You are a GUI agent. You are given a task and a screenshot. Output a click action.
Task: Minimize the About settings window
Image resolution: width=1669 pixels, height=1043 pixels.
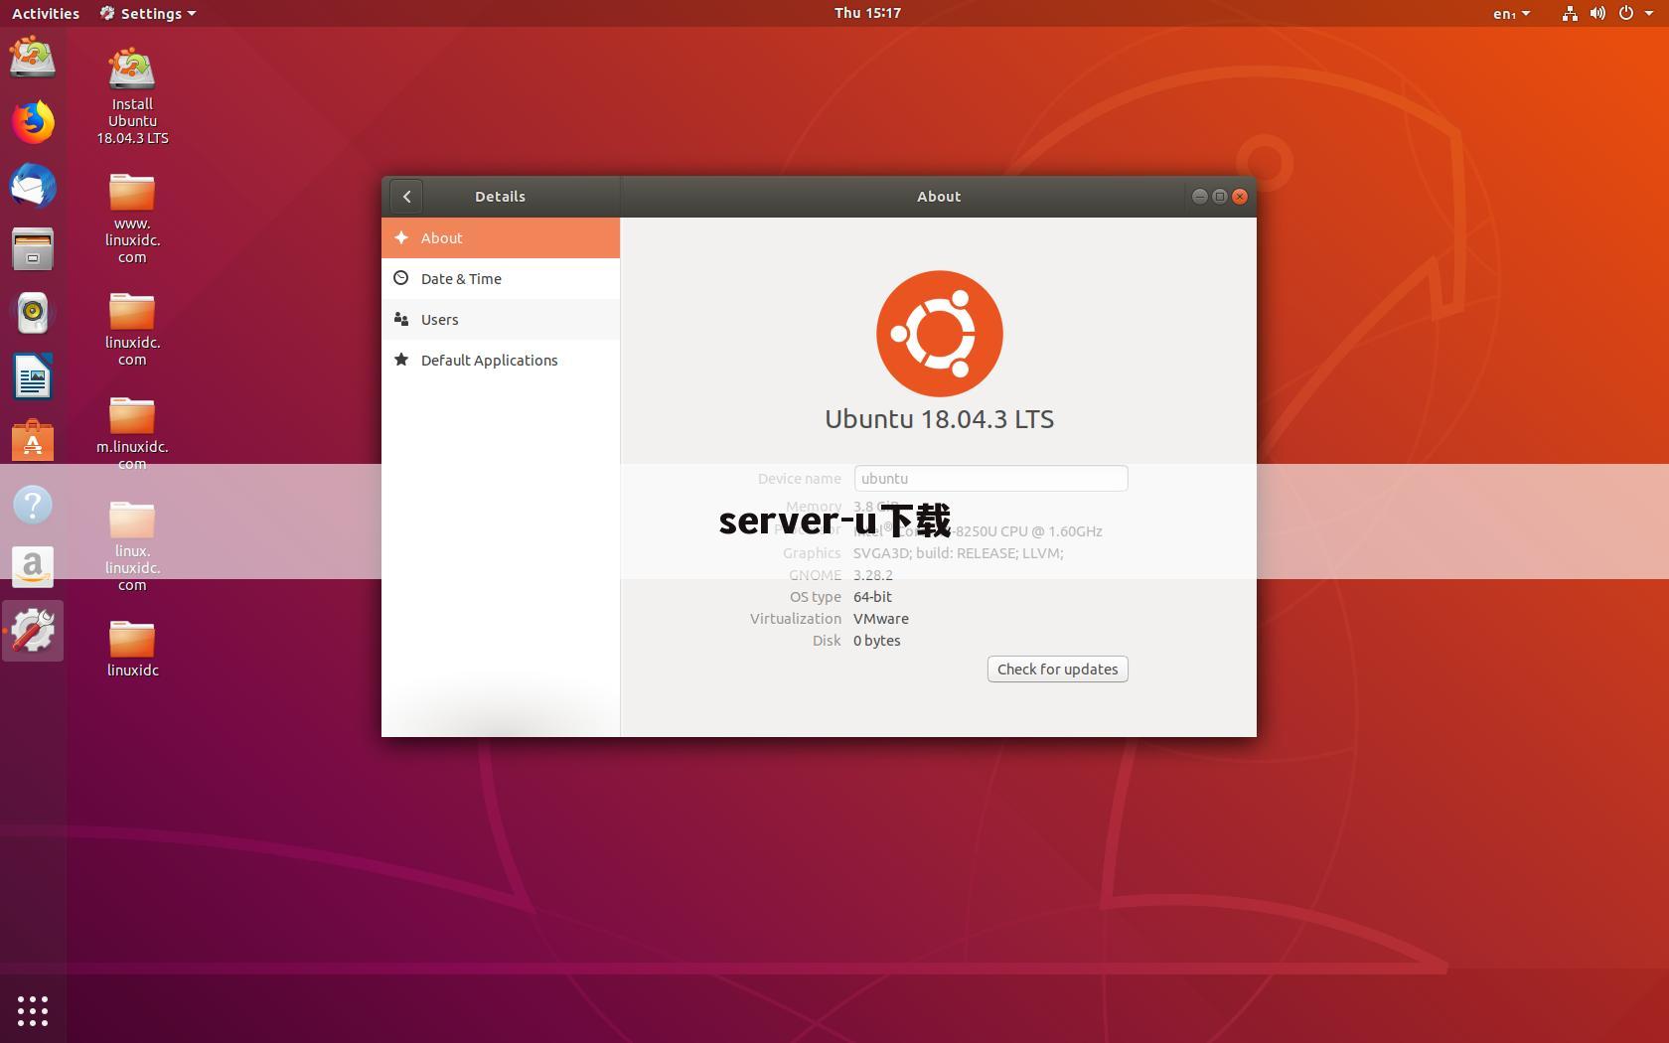tap(1199, 197)
